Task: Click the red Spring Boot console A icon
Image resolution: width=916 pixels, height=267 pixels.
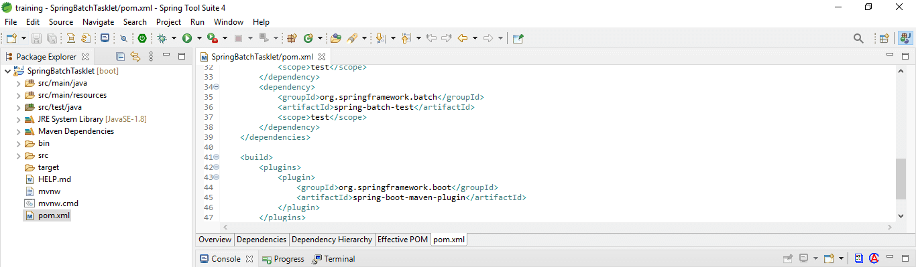Action: [x=874, y=259]
